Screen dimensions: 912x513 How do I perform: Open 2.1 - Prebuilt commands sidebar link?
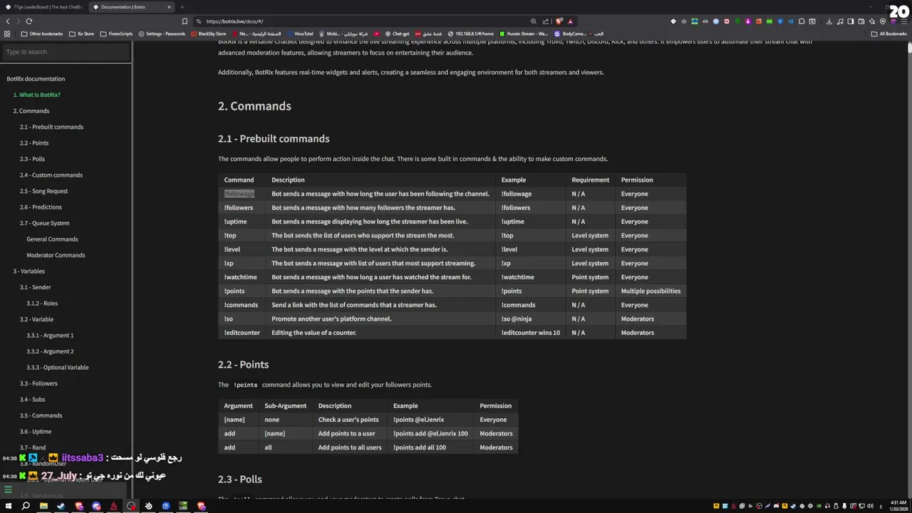51,127
